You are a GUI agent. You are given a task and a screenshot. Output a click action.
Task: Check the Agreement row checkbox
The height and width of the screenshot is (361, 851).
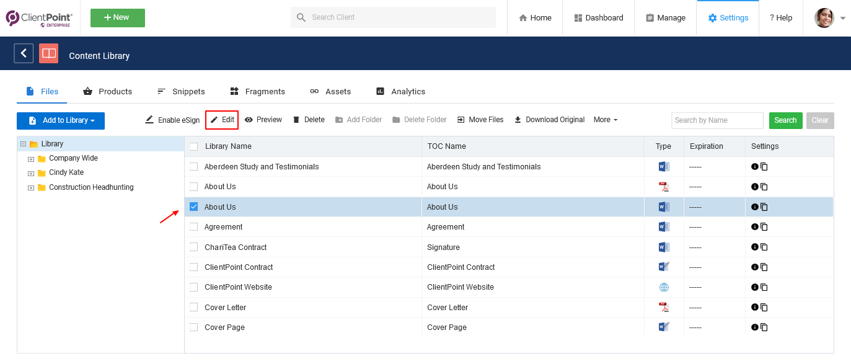tap(194, 227)
